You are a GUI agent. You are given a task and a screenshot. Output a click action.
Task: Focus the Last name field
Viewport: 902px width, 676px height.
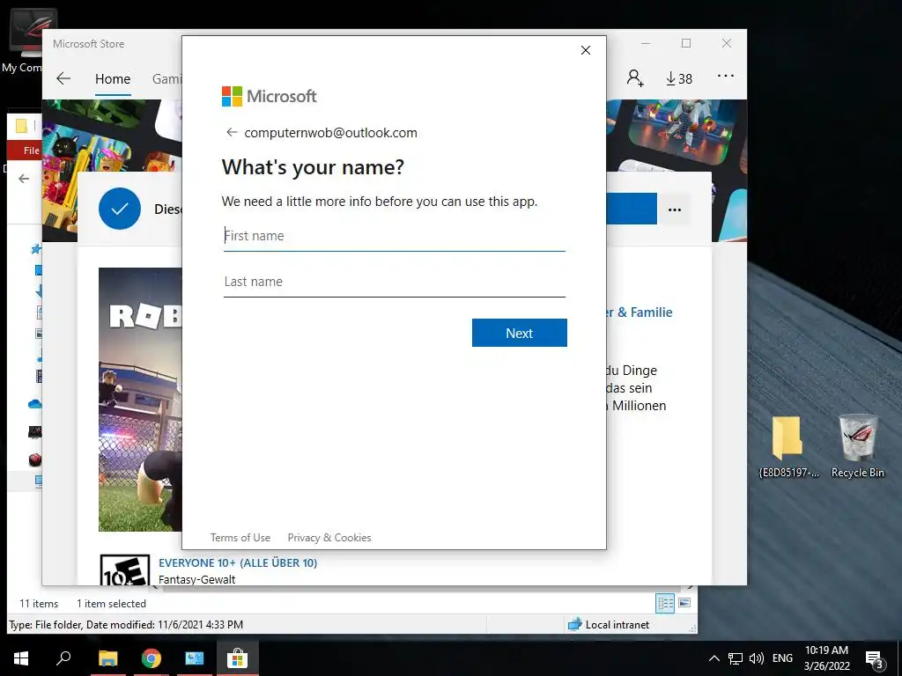pyautogui.click(x=395, y=282)
